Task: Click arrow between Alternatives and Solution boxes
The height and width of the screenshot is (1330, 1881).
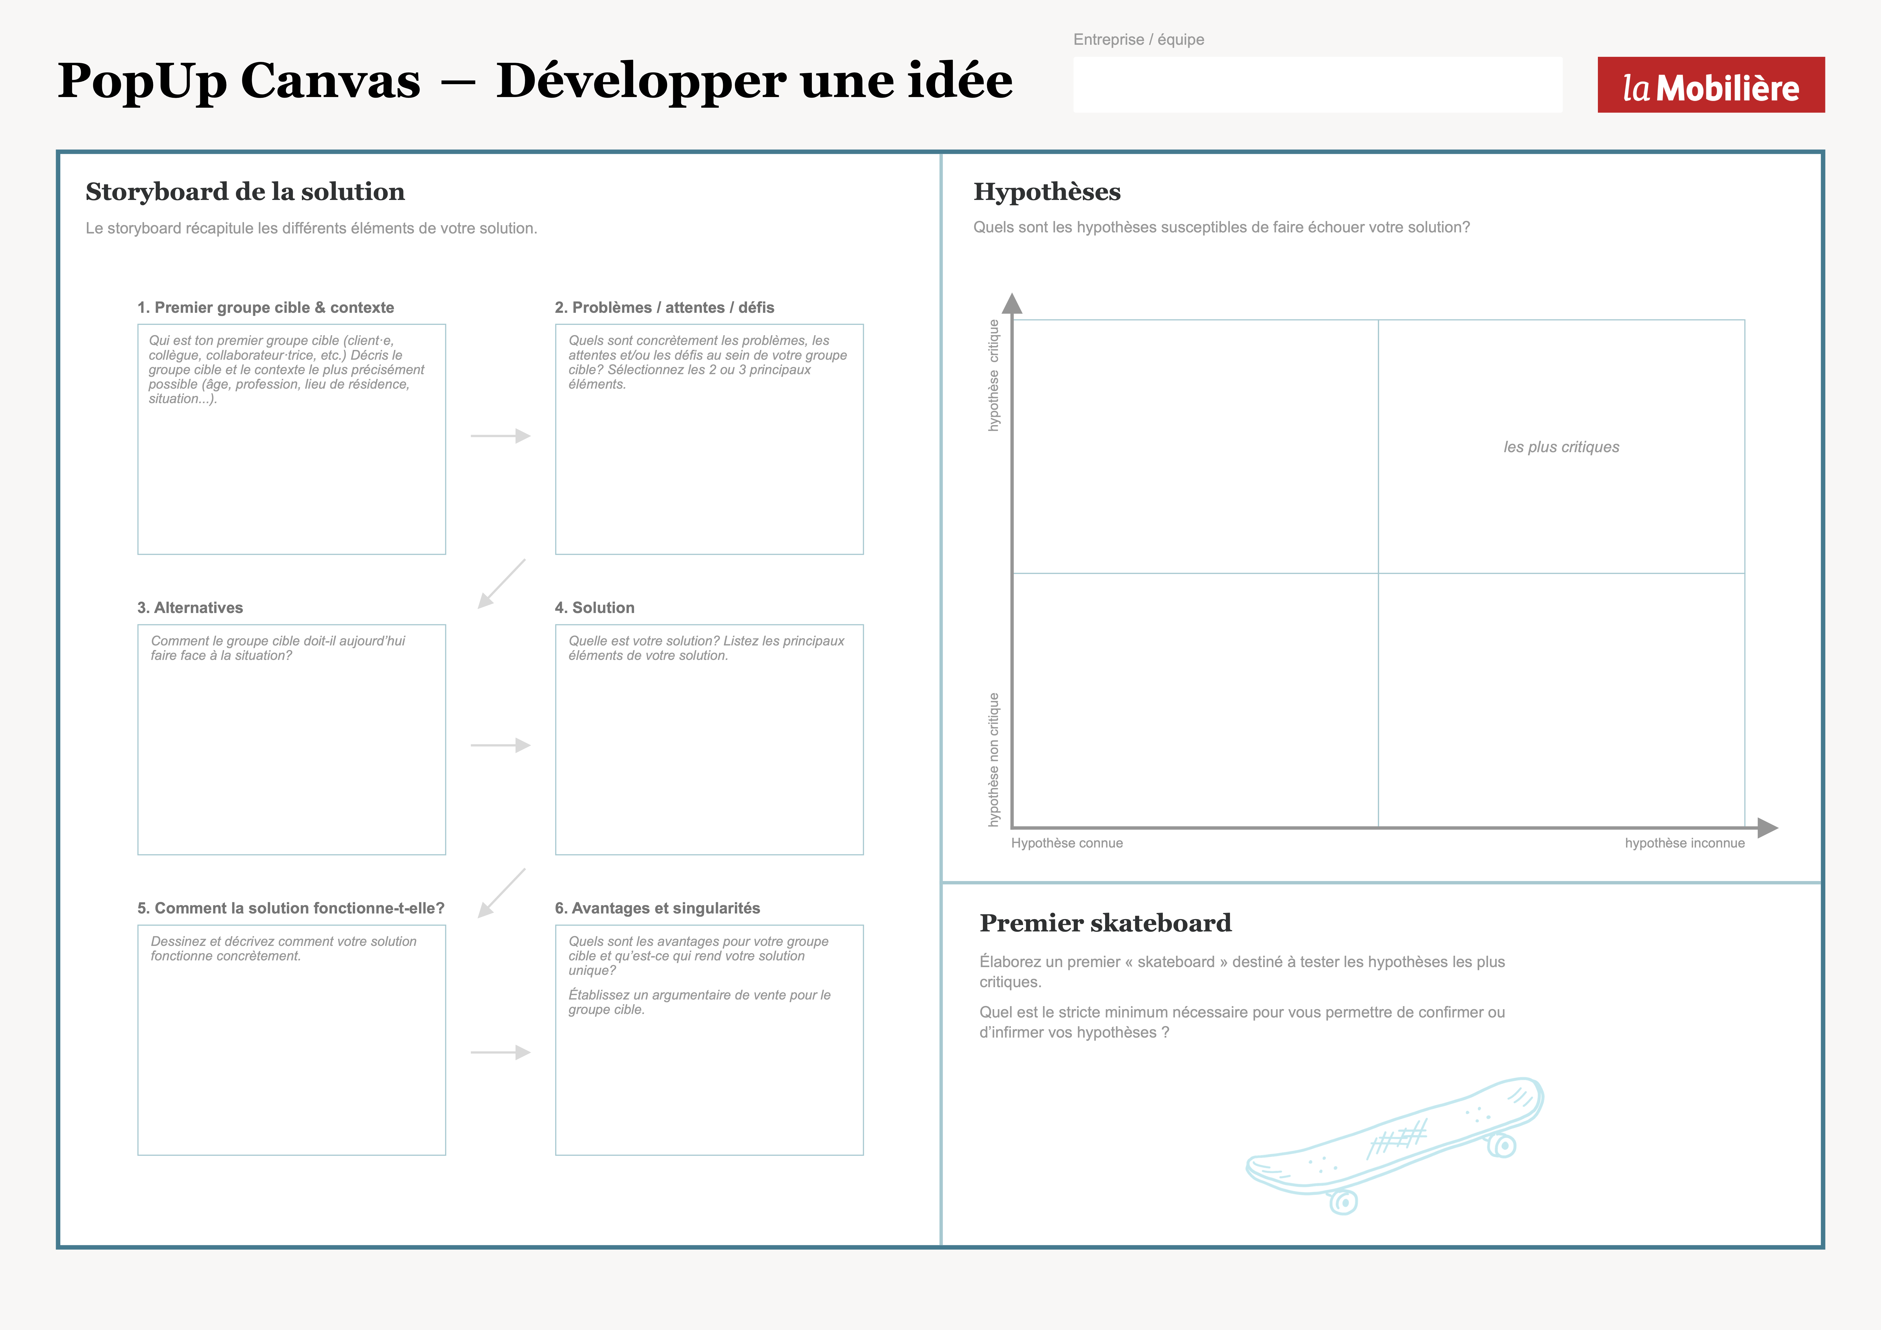Action: tap(501, 745)
